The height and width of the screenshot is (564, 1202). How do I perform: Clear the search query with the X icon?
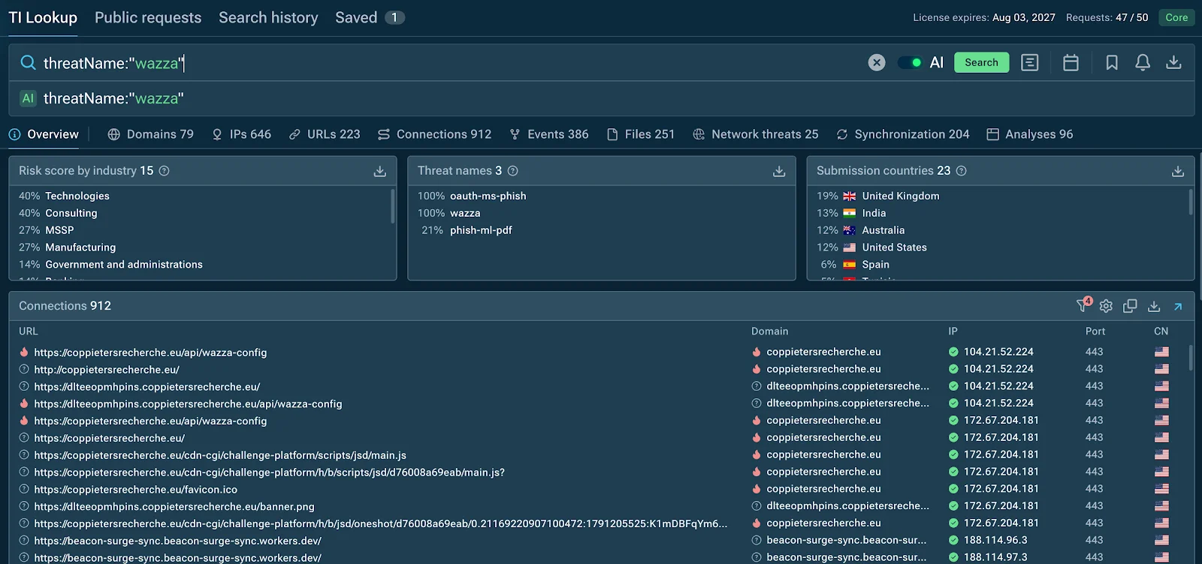(877, 62)
